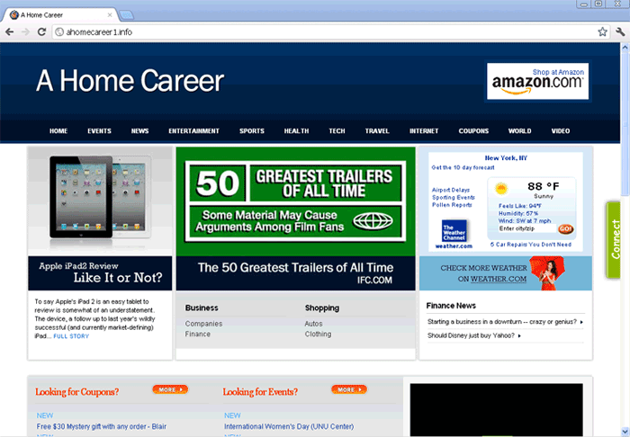Open a new tab with the tab button
This screenshot has width=630, height=437.
(127, 14)
